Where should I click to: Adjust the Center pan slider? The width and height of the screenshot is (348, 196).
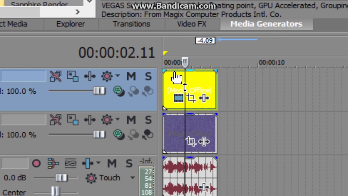(x=55, y=191)
